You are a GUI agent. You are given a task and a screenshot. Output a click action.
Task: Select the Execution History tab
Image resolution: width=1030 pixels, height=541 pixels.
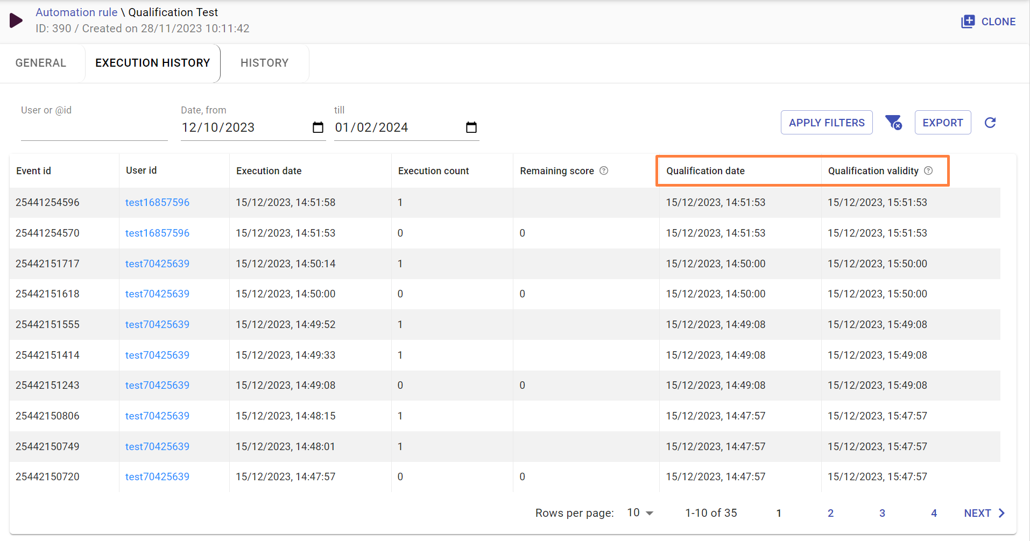pos(152,63)
